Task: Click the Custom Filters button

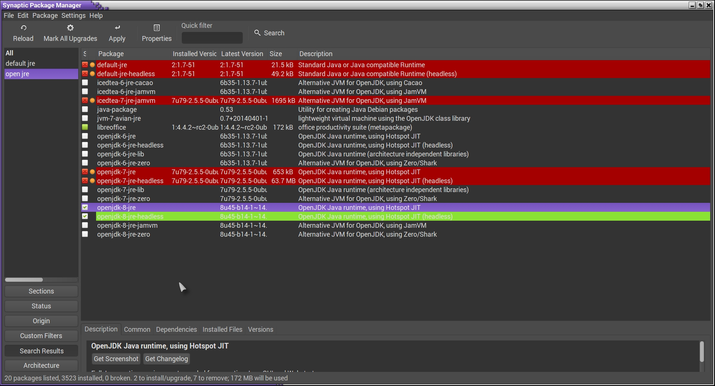Action: click(41, 336)
